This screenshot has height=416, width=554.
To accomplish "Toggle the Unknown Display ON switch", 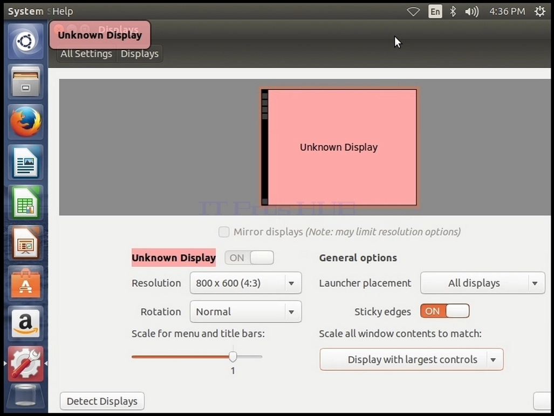I will [249, 258].
